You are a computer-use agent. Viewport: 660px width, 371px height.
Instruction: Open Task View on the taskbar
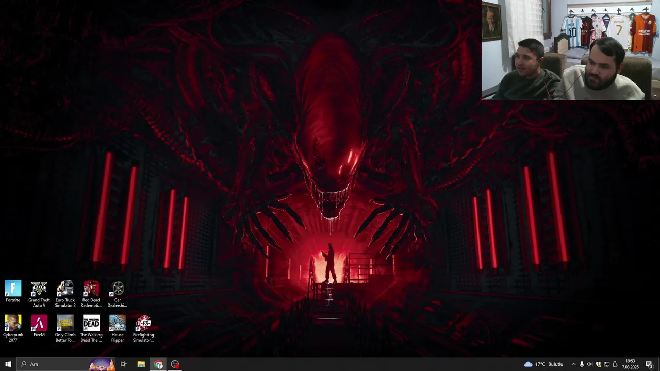coord(124,364)
